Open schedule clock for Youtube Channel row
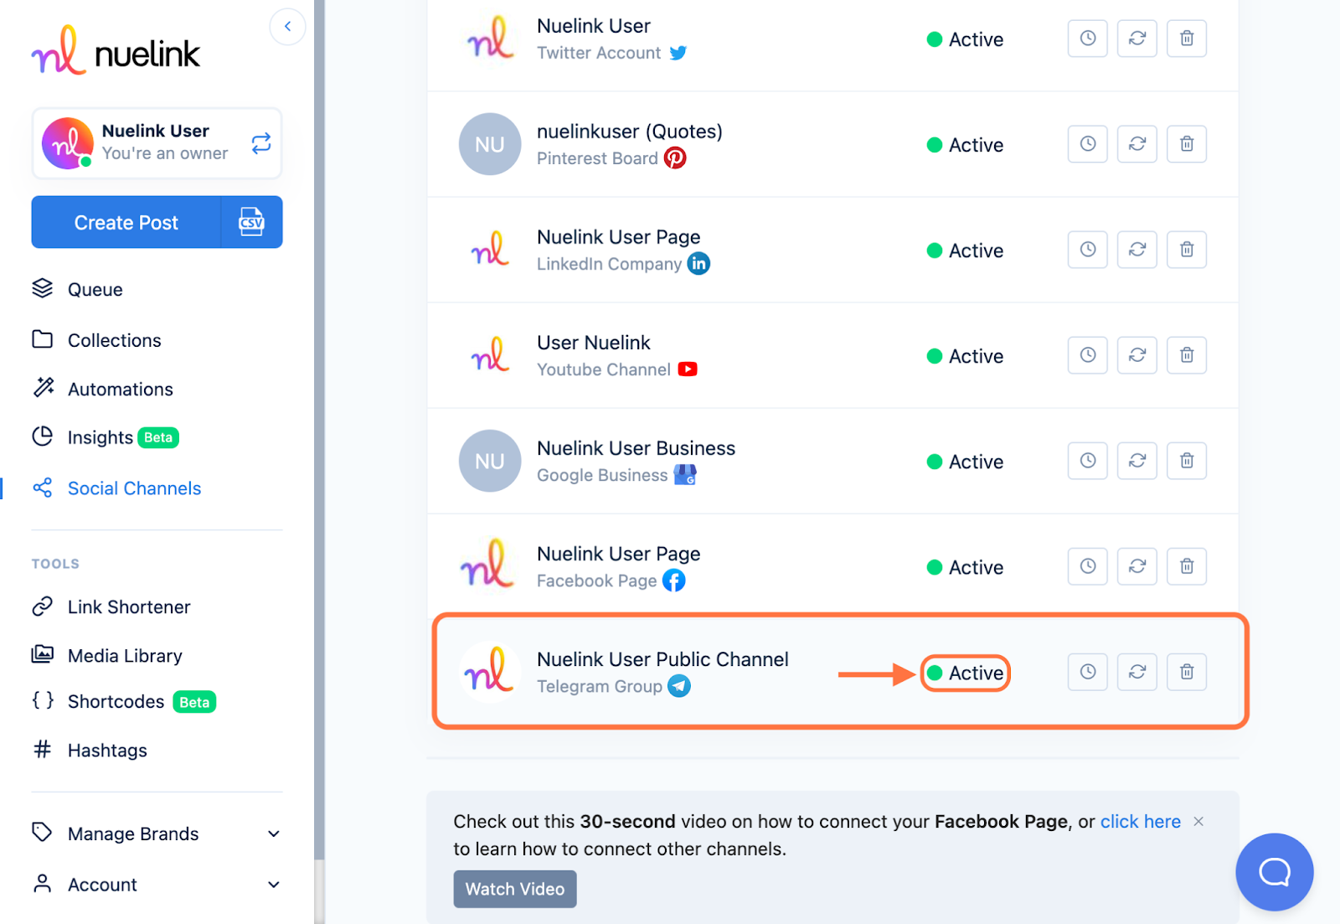 click(1087, 355)
